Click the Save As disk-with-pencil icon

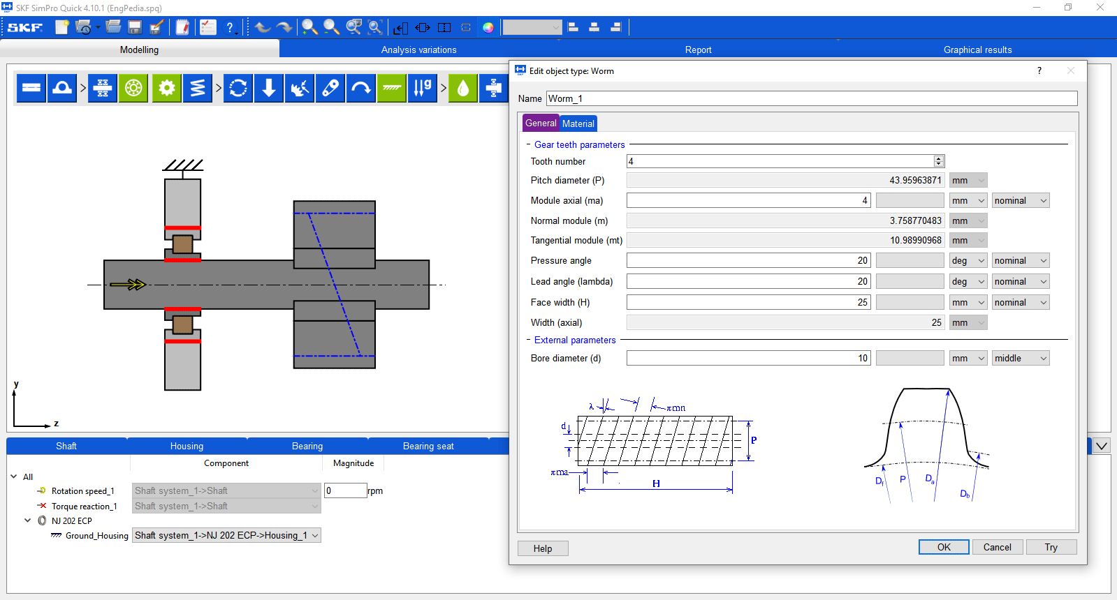click(157, 27)
